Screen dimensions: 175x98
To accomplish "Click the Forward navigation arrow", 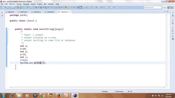I will (x=112, y=7).
